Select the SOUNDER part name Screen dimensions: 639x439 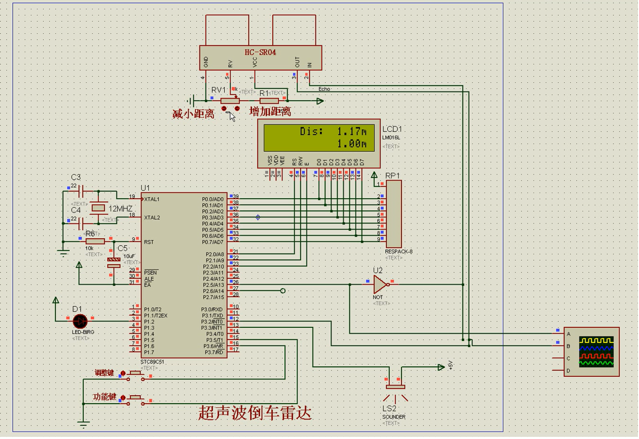(394, 417)
